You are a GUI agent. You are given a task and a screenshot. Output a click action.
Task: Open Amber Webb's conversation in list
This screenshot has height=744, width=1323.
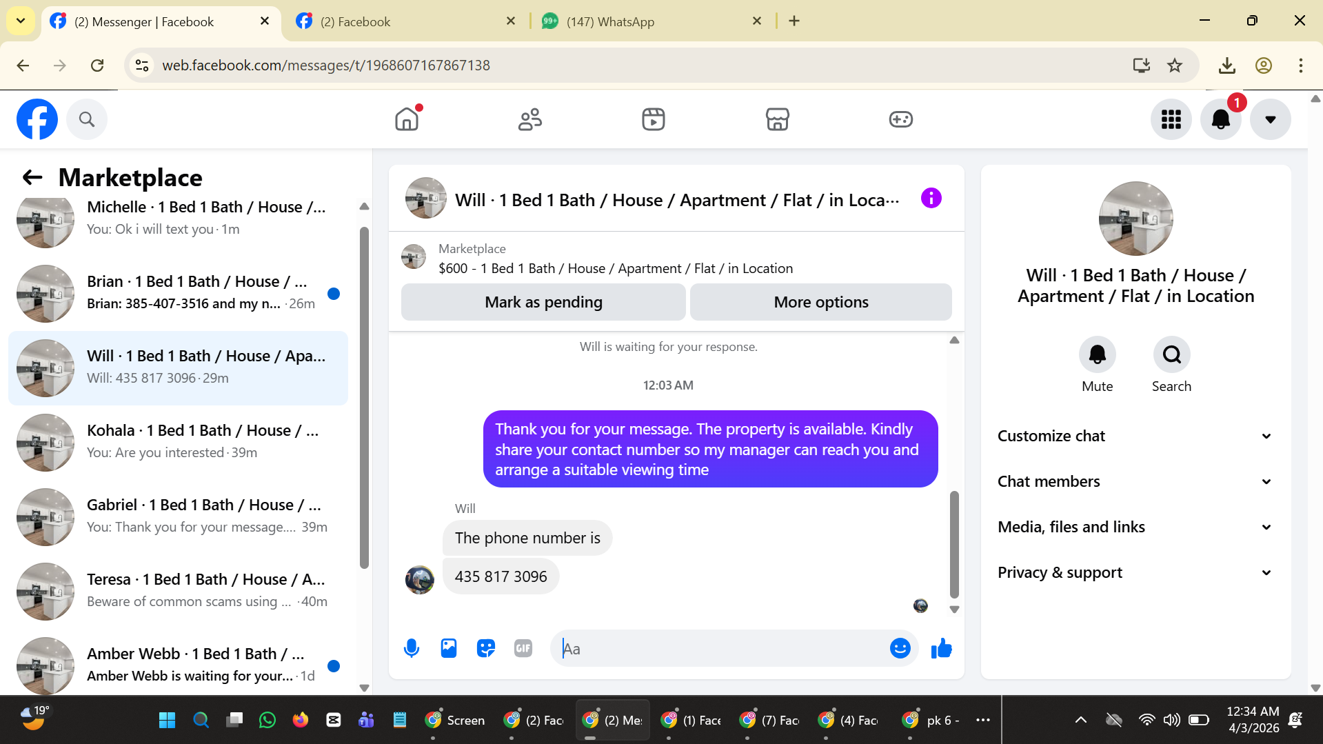tap(178, 665)
